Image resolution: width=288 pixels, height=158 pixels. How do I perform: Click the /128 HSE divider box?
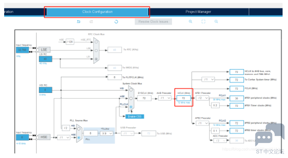70,42
